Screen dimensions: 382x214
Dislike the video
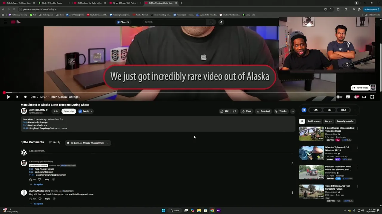tap(234, 111)
